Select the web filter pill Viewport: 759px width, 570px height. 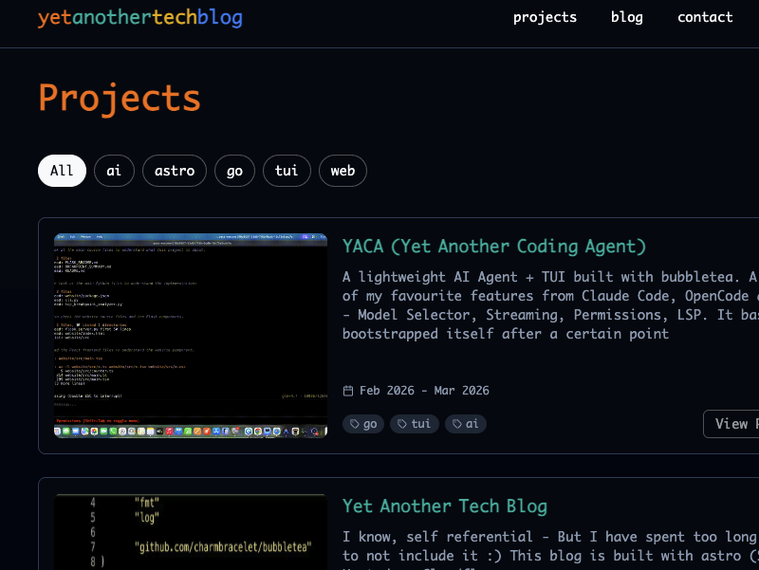click(x=342, y=171)
